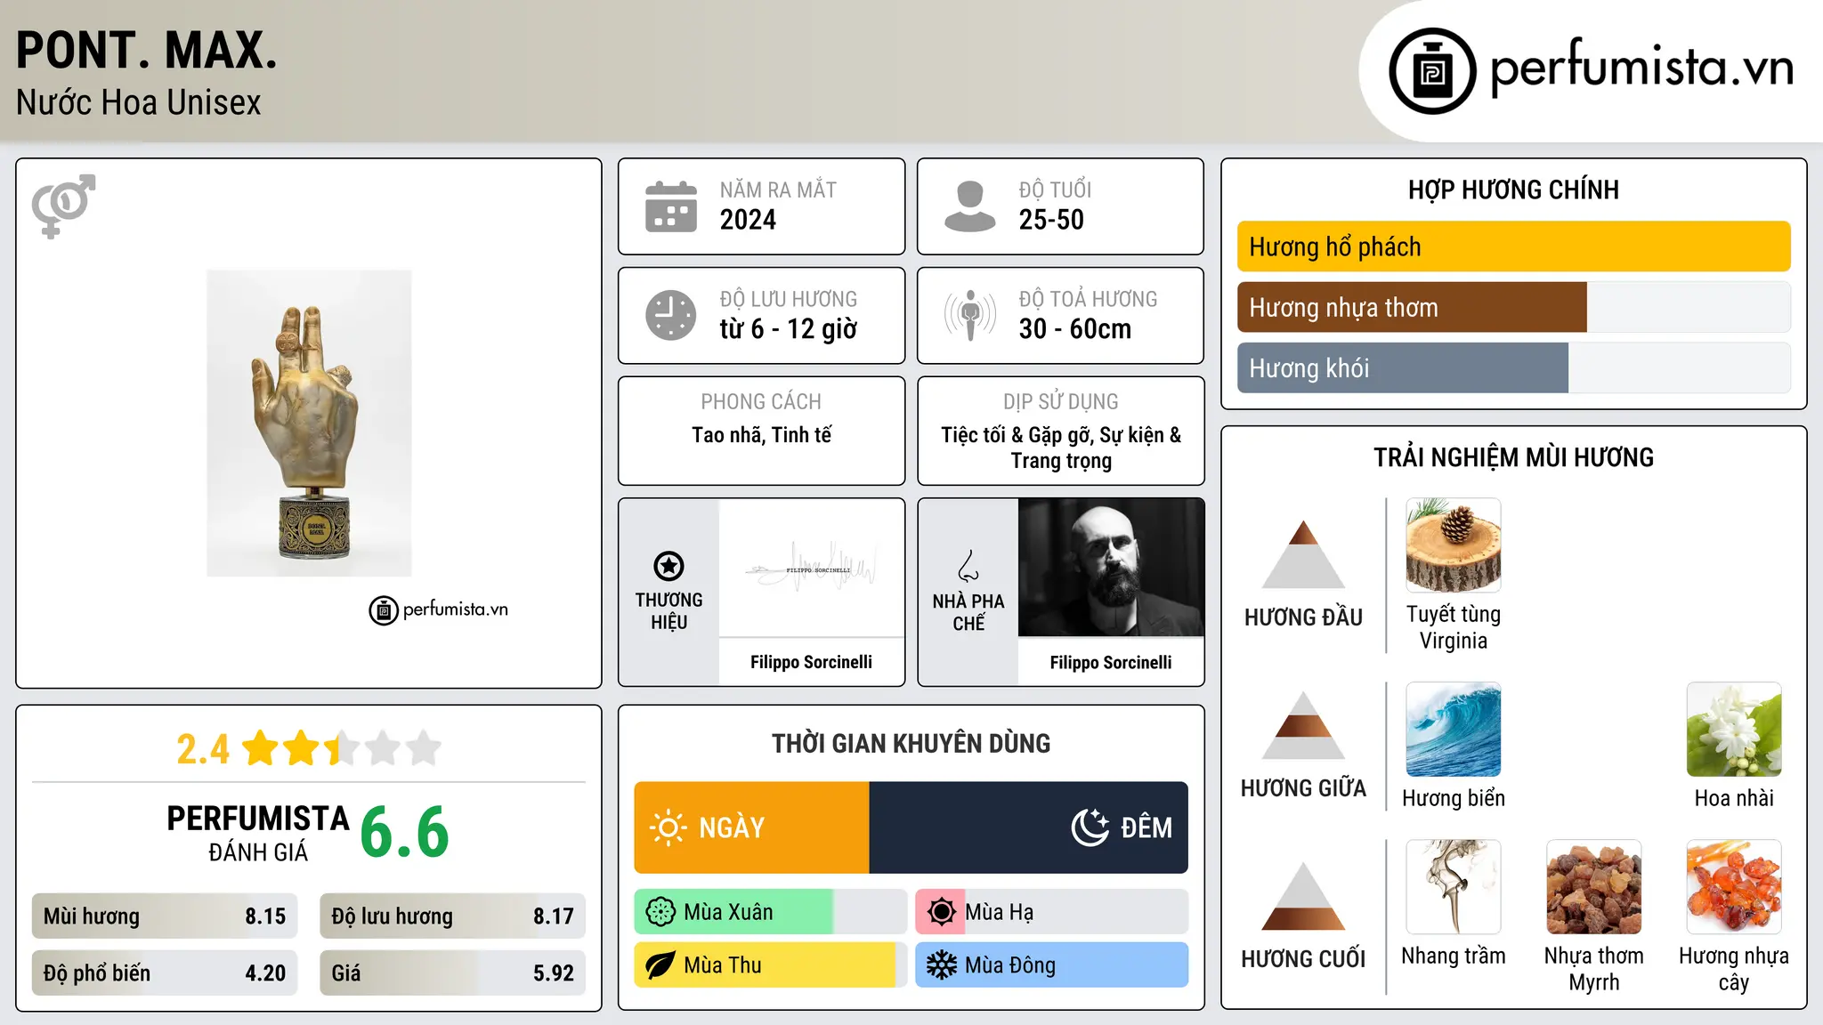
Task: Click the yellow Mùa Thu season bar
Action: 765,965
